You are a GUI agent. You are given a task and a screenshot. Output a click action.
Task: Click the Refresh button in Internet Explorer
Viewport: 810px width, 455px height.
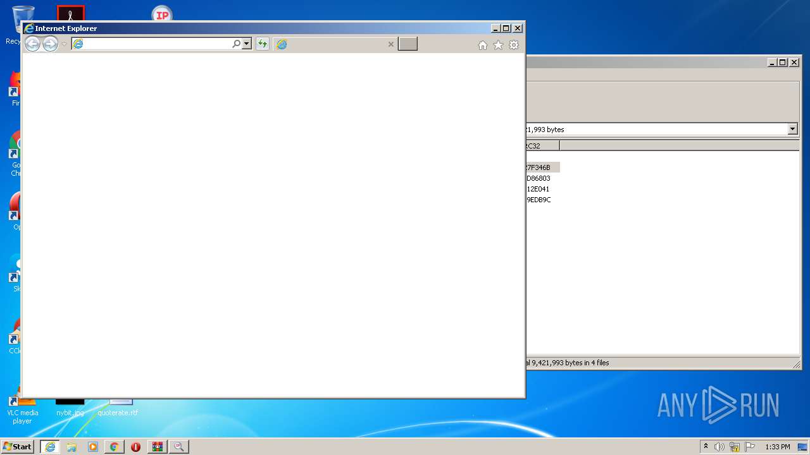pyautogui.click(x=262, y=44)
